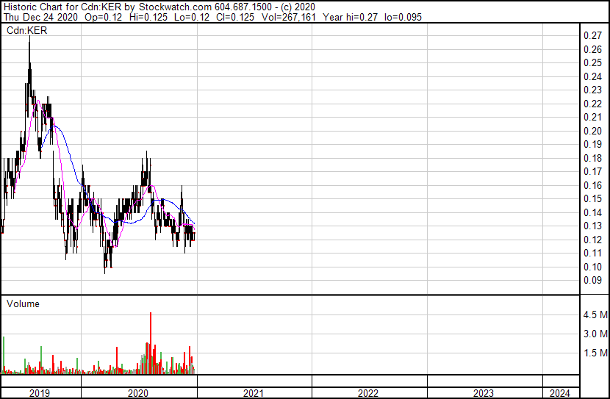Click the 2019 year label on timeline
The image size is (610, 399).
click(x=39, y=393)
